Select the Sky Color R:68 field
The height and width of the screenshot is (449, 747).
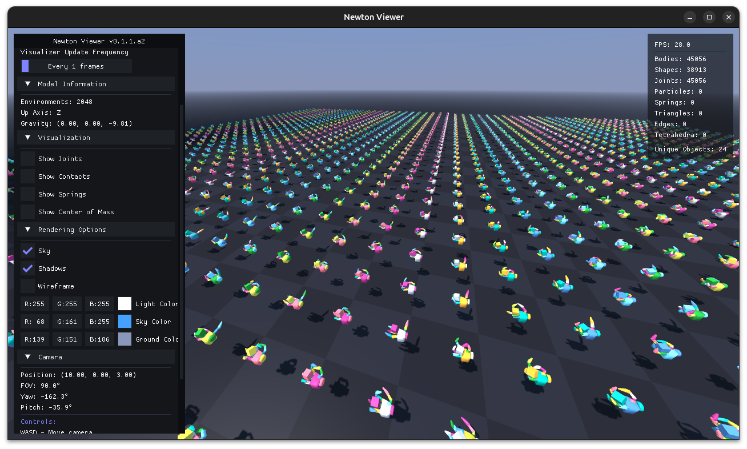pos(35,322)
